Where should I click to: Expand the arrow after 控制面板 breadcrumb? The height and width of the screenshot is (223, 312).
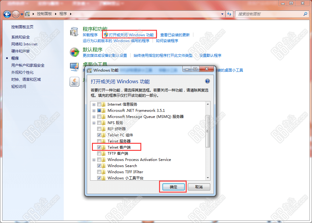coord(56,14)
